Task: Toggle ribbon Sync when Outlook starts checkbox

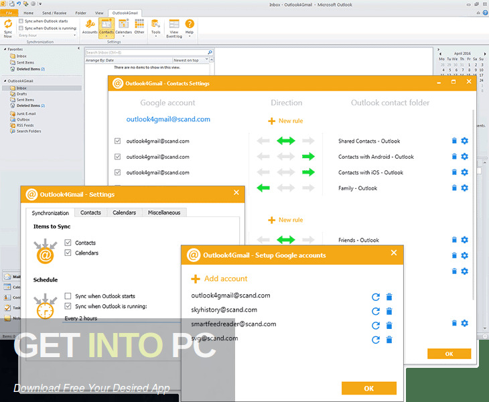Action: [21, 21]
